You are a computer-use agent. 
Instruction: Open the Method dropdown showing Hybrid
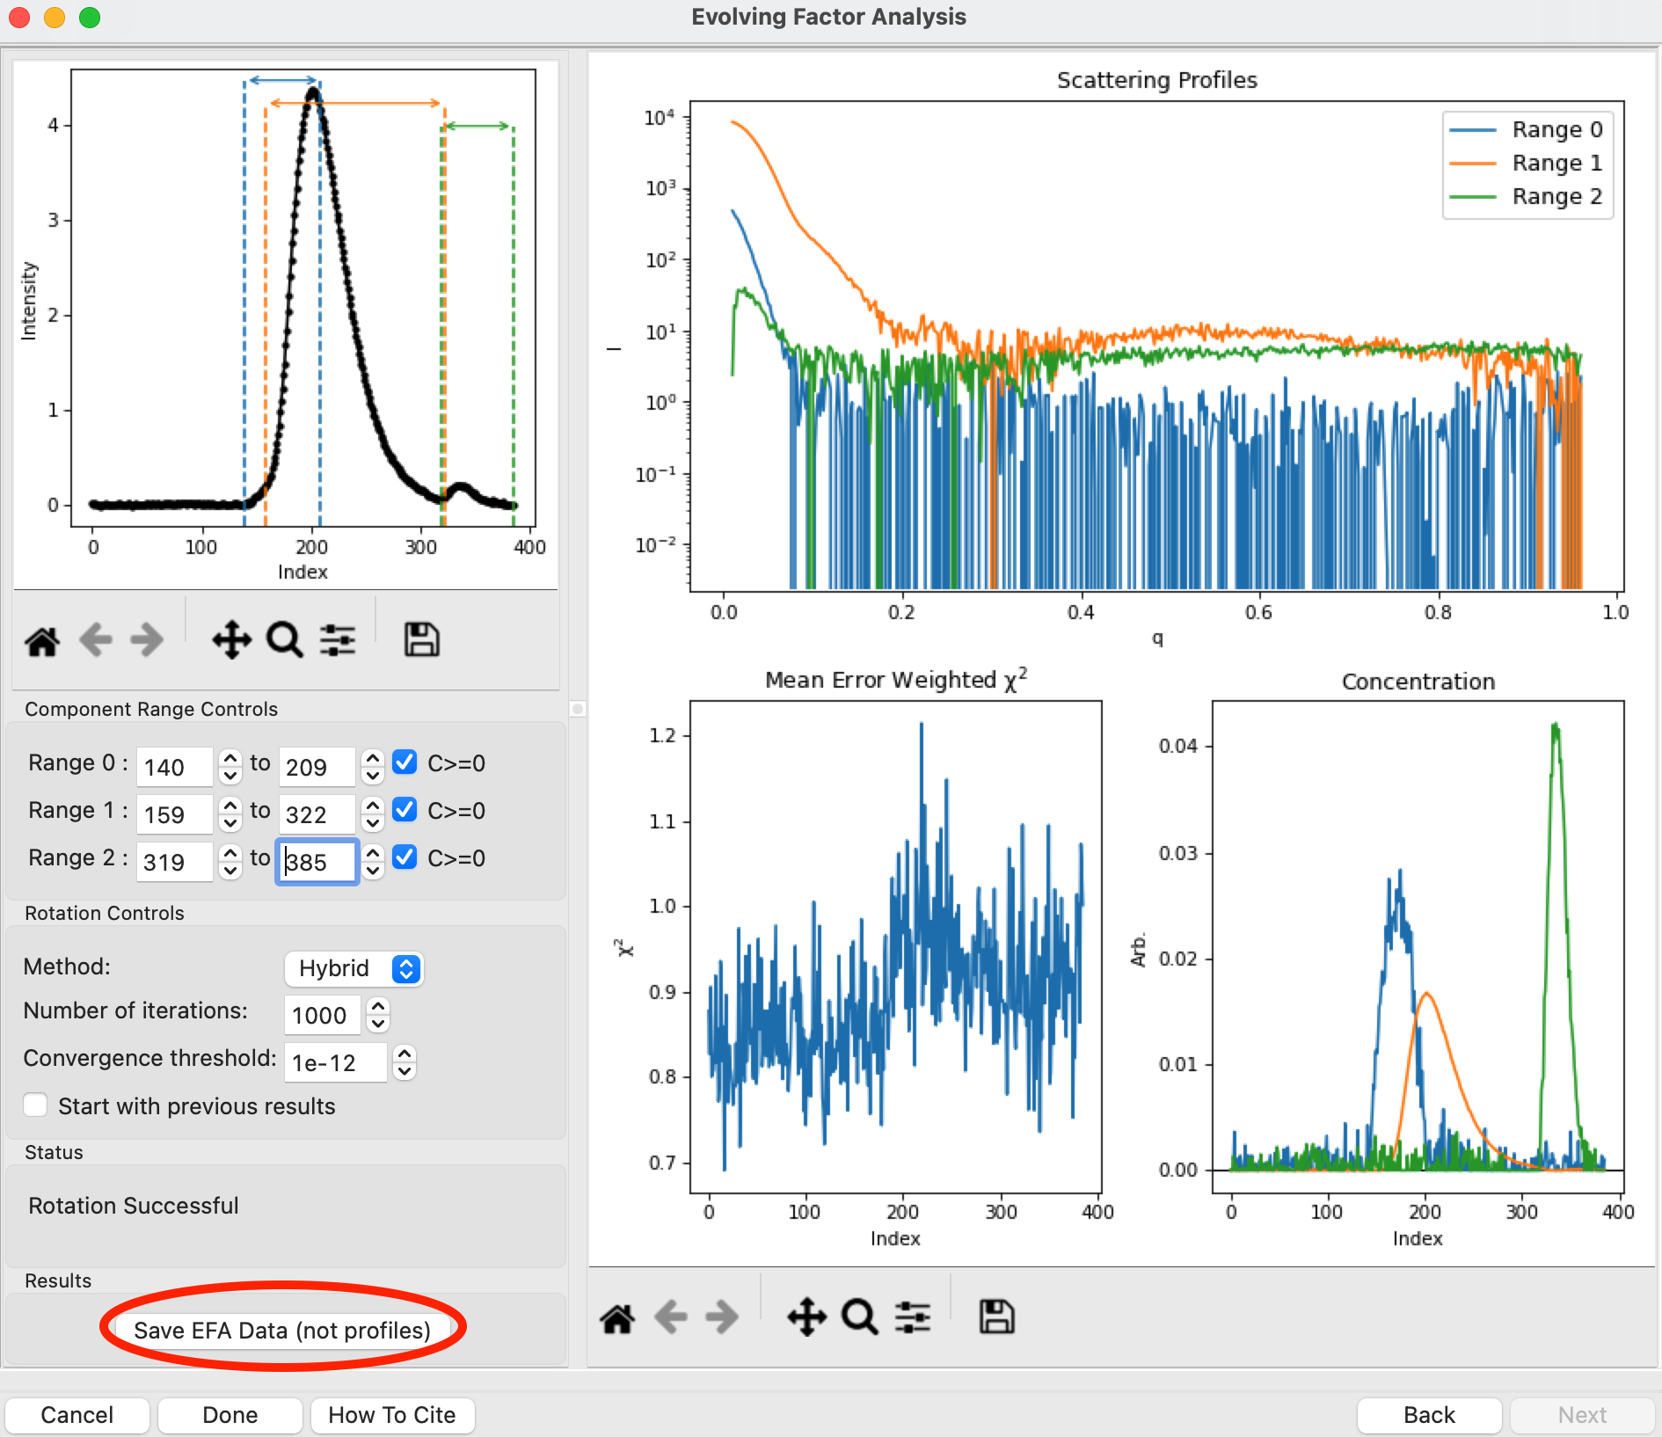pos(354,968)
